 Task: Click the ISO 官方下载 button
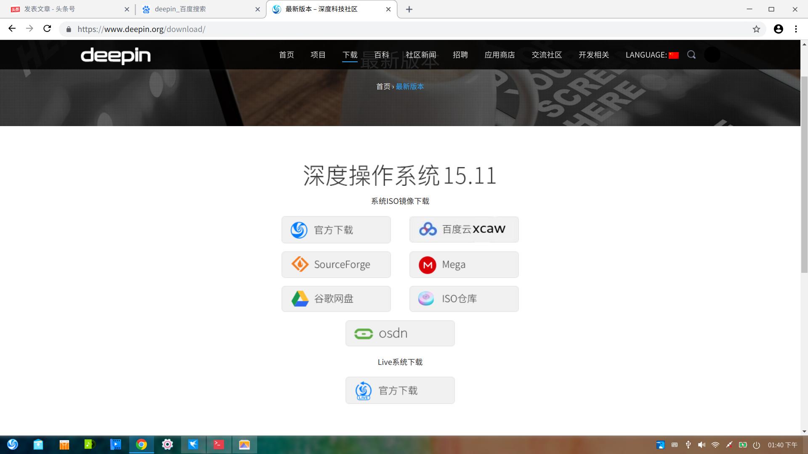click(336, 230)
